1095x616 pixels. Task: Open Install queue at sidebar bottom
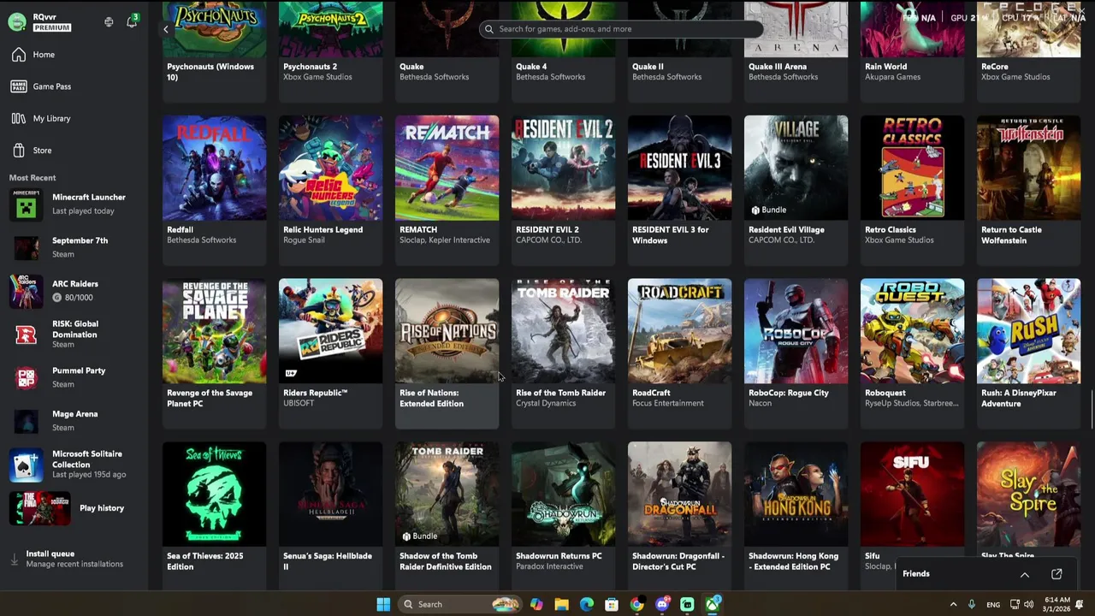(x=74, y=559)
